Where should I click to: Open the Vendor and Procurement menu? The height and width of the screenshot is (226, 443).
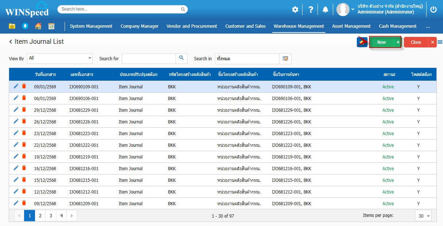click(x=192, y=26)
